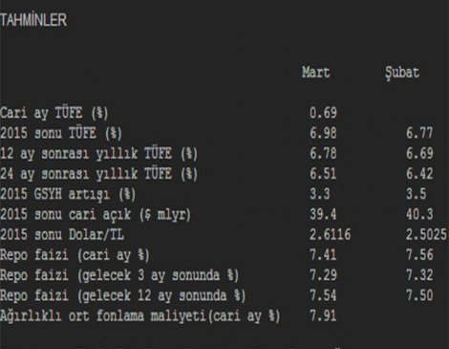449x349 pixels.
Task: Click the 2015 sonu Dolar/TL label
Action: click(62, 235)
